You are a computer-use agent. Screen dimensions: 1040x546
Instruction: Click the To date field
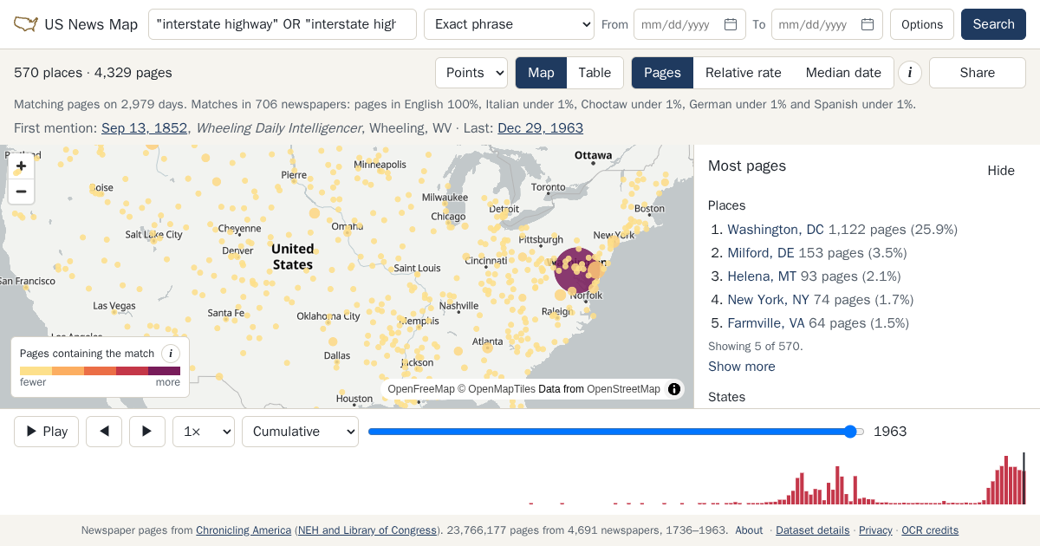point(827,24)
